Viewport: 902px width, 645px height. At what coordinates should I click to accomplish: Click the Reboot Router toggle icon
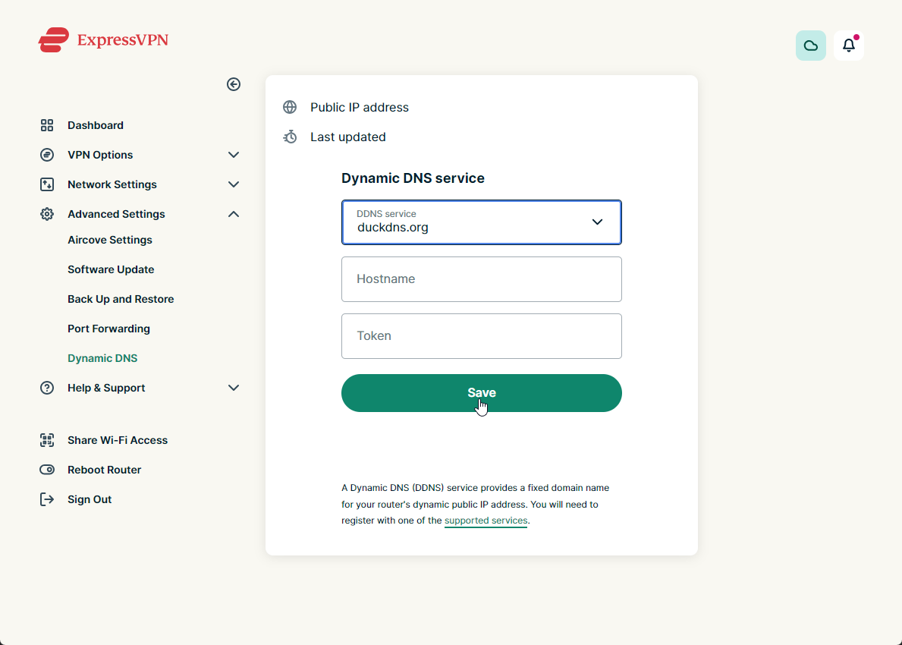tap(47, 470)
